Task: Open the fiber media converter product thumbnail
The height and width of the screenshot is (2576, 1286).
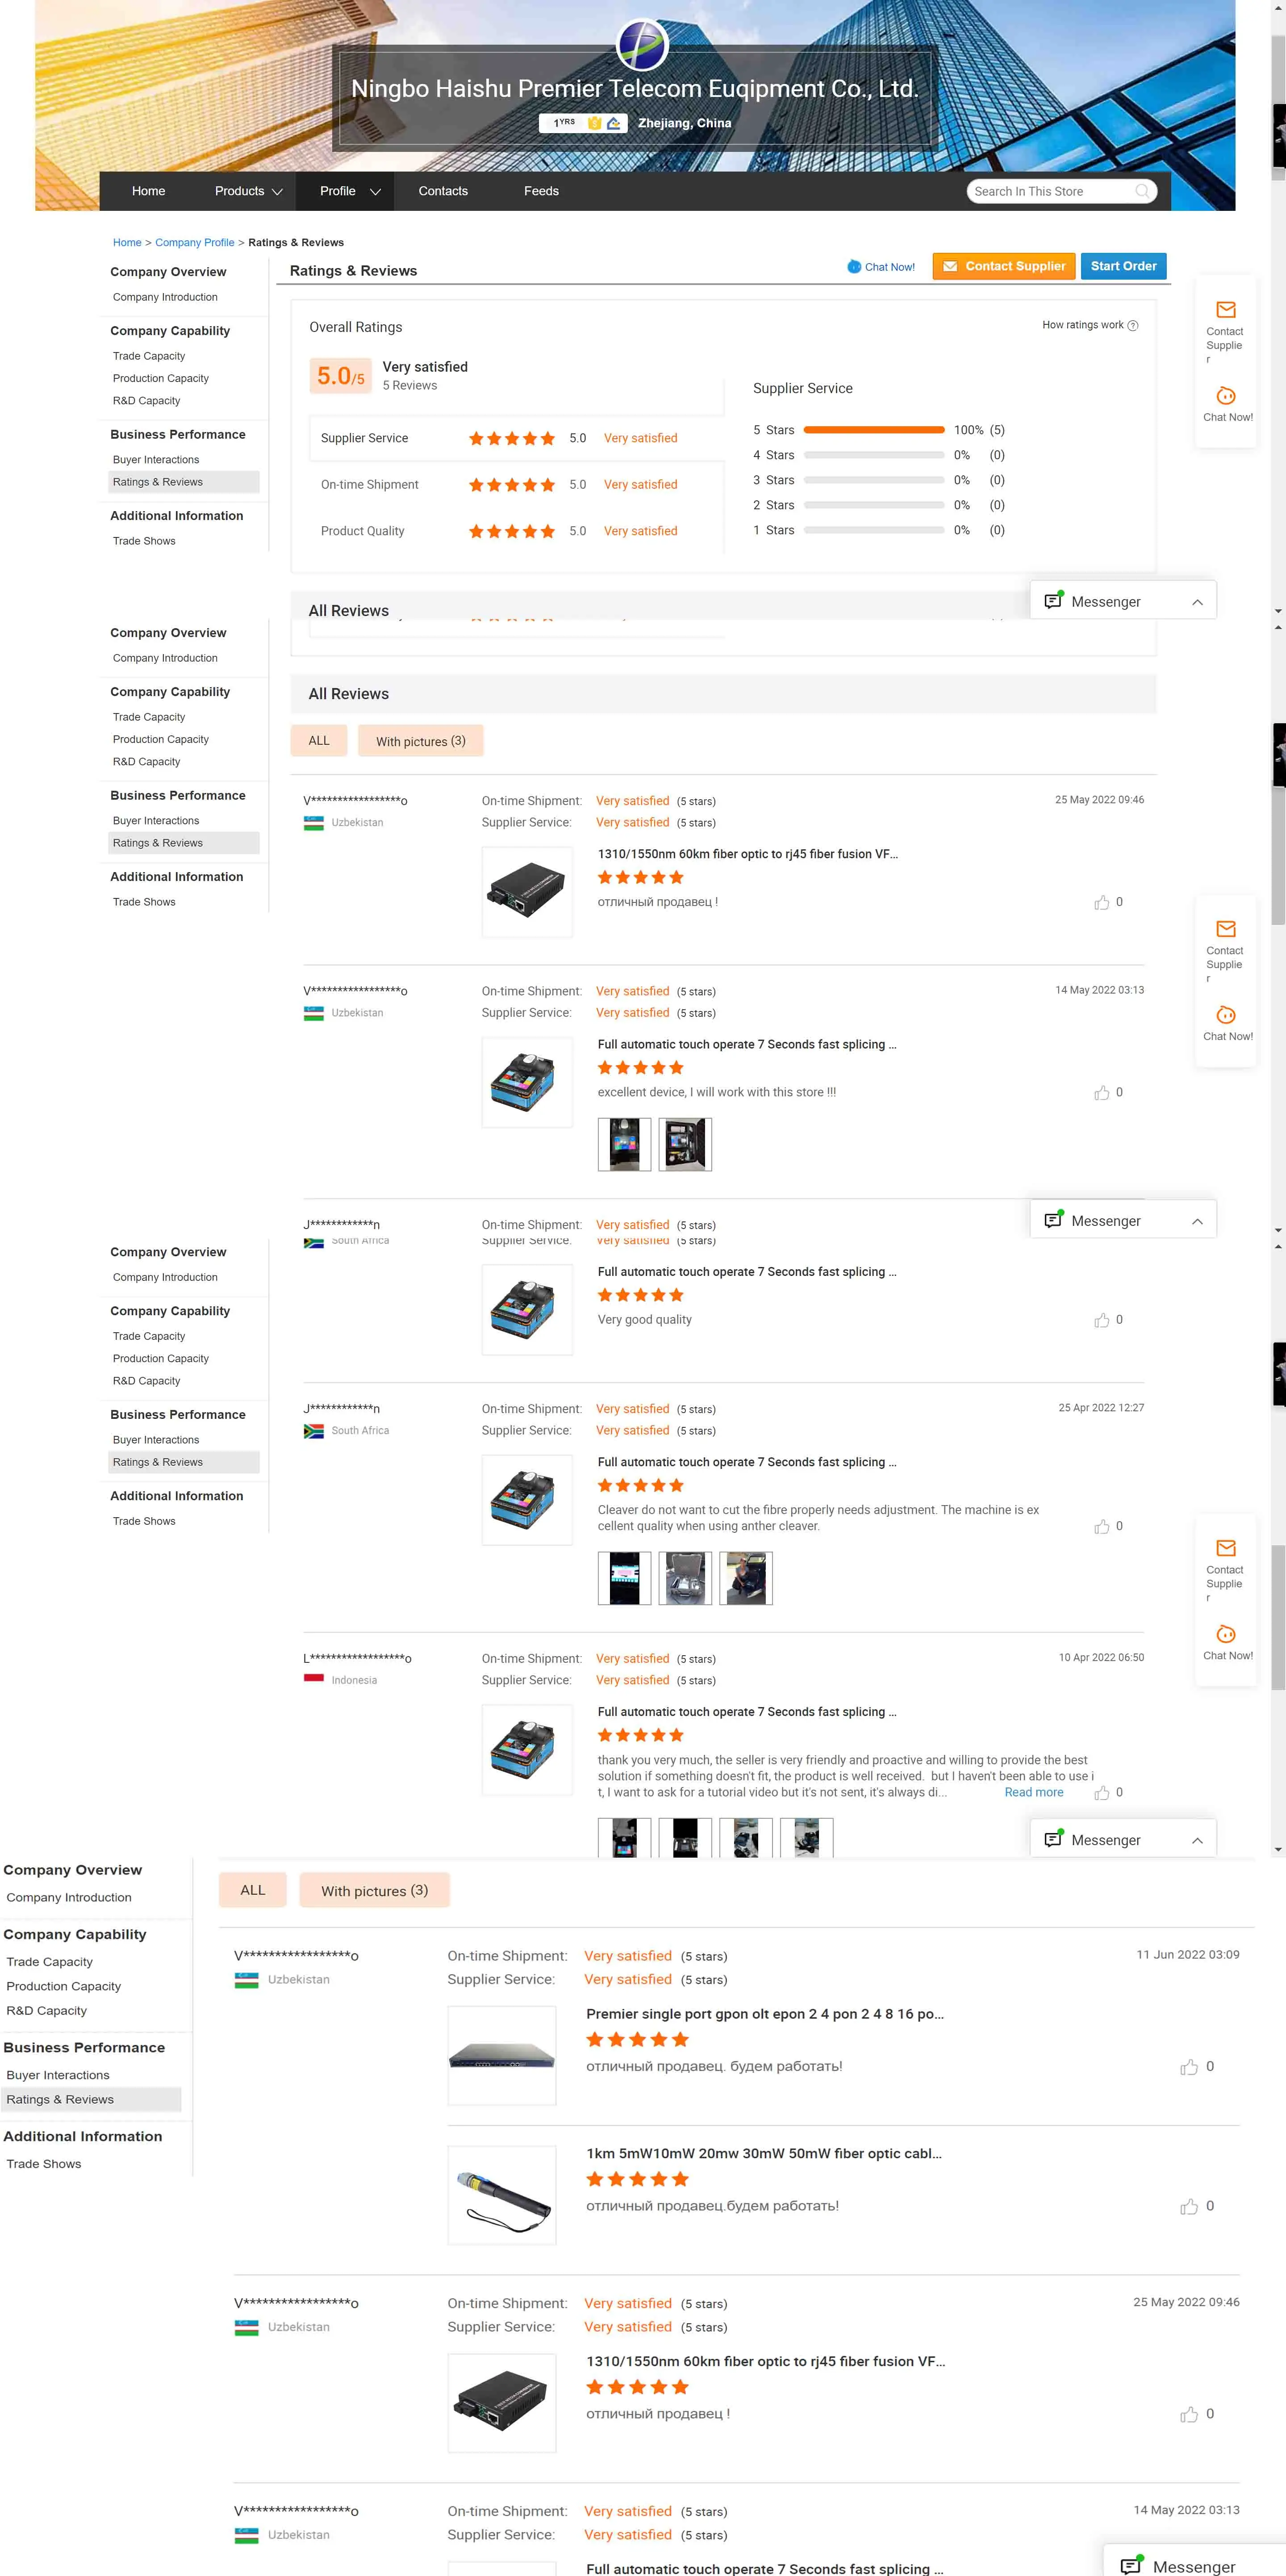Action: [526, 892]
